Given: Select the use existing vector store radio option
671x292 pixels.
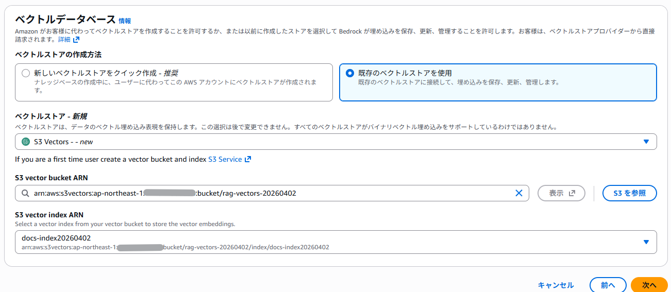Looking at the screenshot, I should [350, 73].
